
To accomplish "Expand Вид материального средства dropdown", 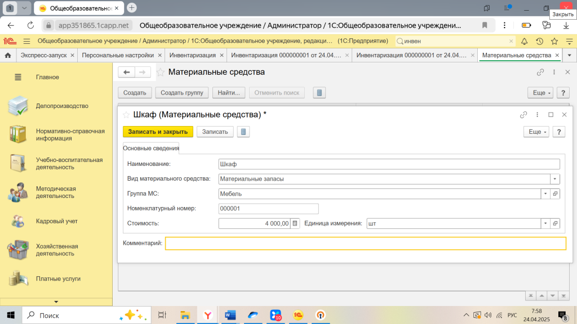I will pyautogui.click(x=555, y=179).
